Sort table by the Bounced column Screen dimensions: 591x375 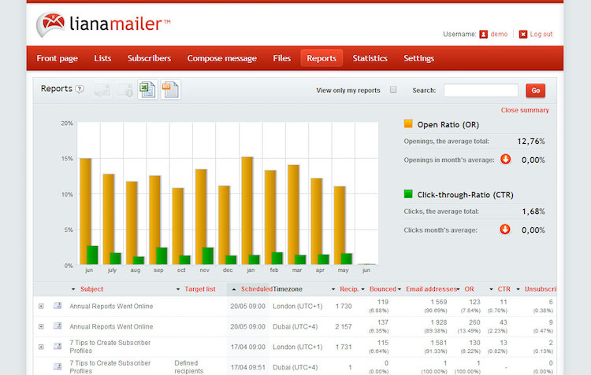pos(382,289)
